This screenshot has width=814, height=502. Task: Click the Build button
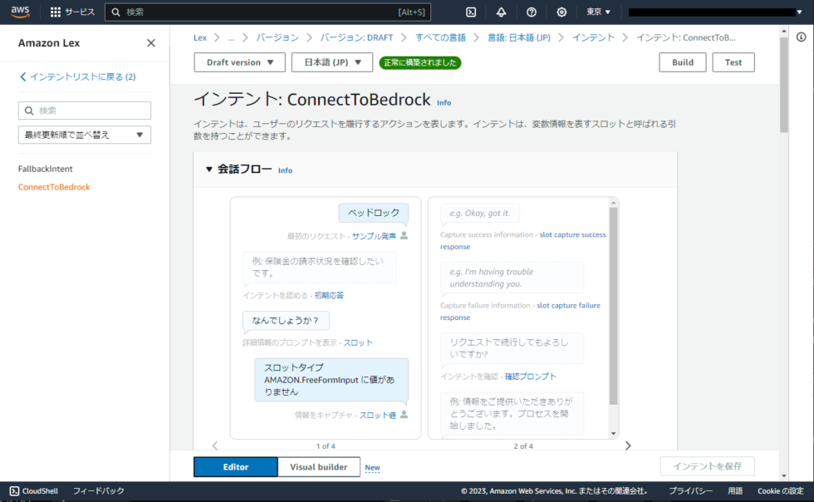(x=682, y=62)
